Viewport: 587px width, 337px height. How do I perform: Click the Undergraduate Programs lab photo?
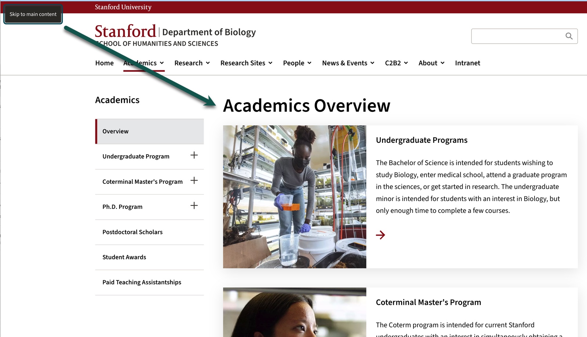[295, 197]
